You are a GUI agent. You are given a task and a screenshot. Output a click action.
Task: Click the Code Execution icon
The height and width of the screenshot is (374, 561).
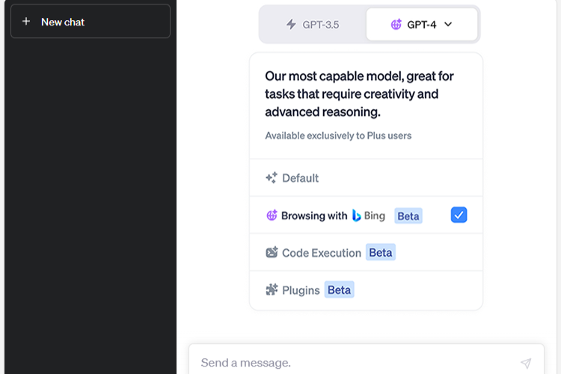pyautogui.click(x=272, y=253)
